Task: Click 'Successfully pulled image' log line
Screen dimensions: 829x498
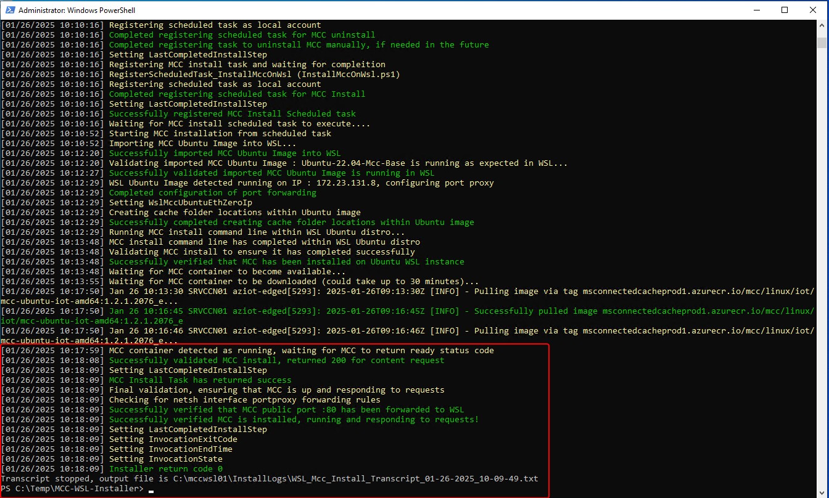Action: coord(408,316)
